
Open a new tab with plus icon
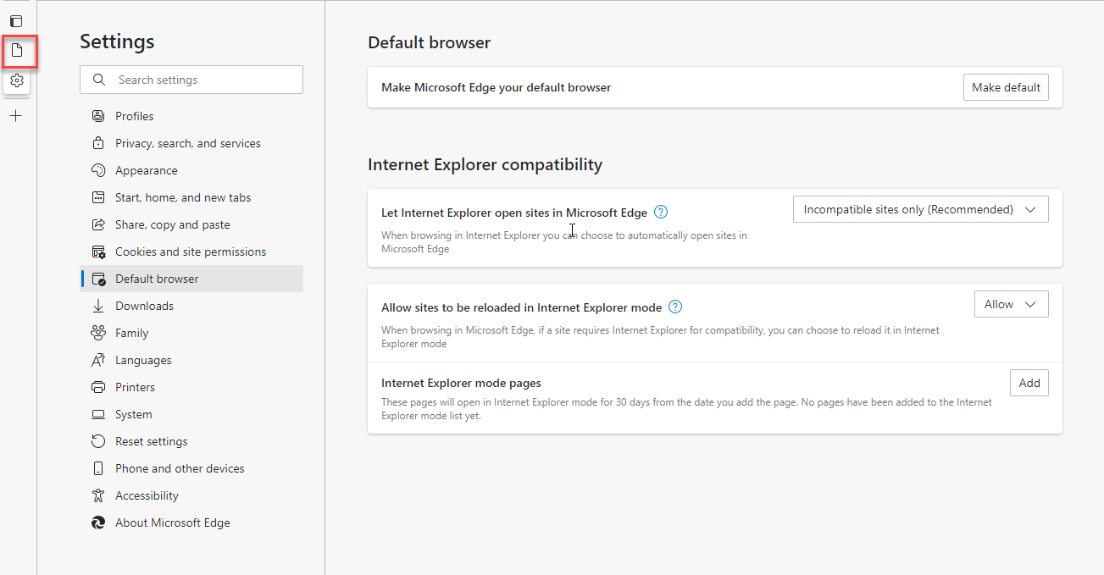click(16, 116)
